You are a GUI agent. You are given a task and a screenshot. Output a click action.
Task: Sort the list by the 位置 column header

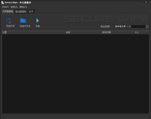[33, 32]
